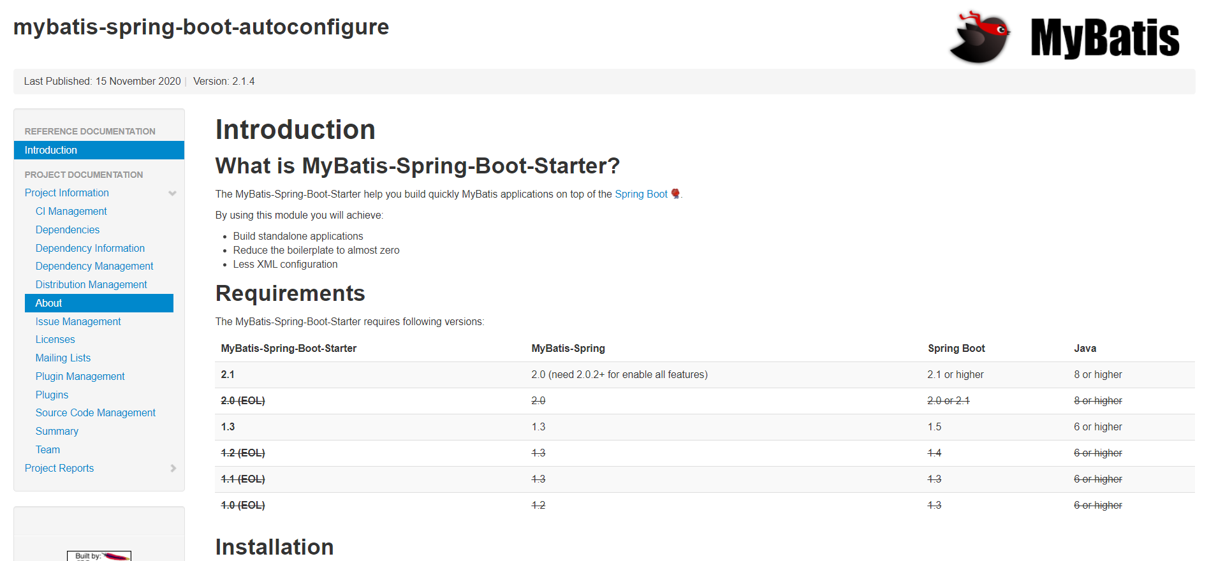Collapse the Project Information chevron
Image resolution: width=1209 pixels, height=561 pixels.
coord(172,193)
